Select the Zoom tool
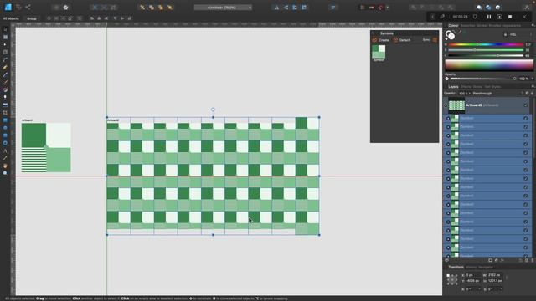Screen dimensions: 536x301 pyautogui.click(x=5, y=173)
